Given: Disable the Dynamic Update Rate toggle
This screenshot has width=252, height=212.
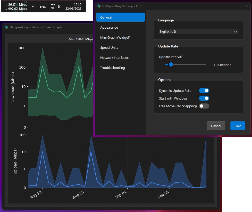Looking at the screenshot, I should (x=204, y=91).
